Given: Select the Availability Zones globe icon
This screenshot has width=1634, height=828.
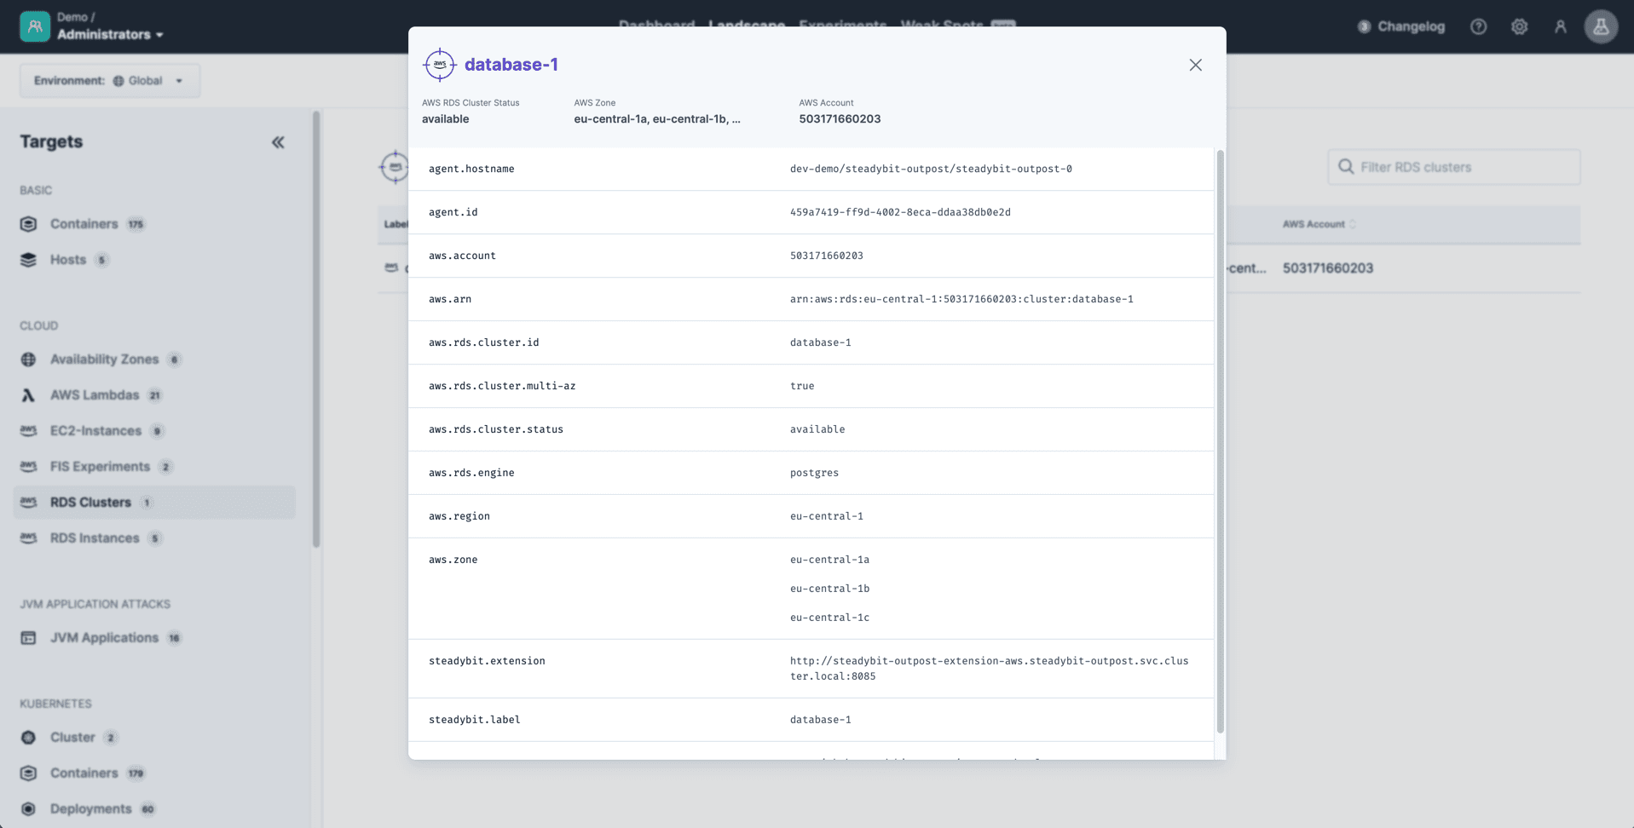Looking at the screenshot, I should coord(28,359).
